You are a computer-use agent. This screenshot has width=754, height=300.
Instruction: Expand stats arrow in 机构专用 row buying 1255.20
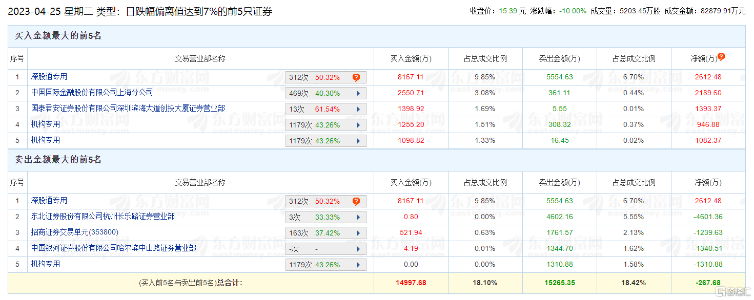point(358,125)
